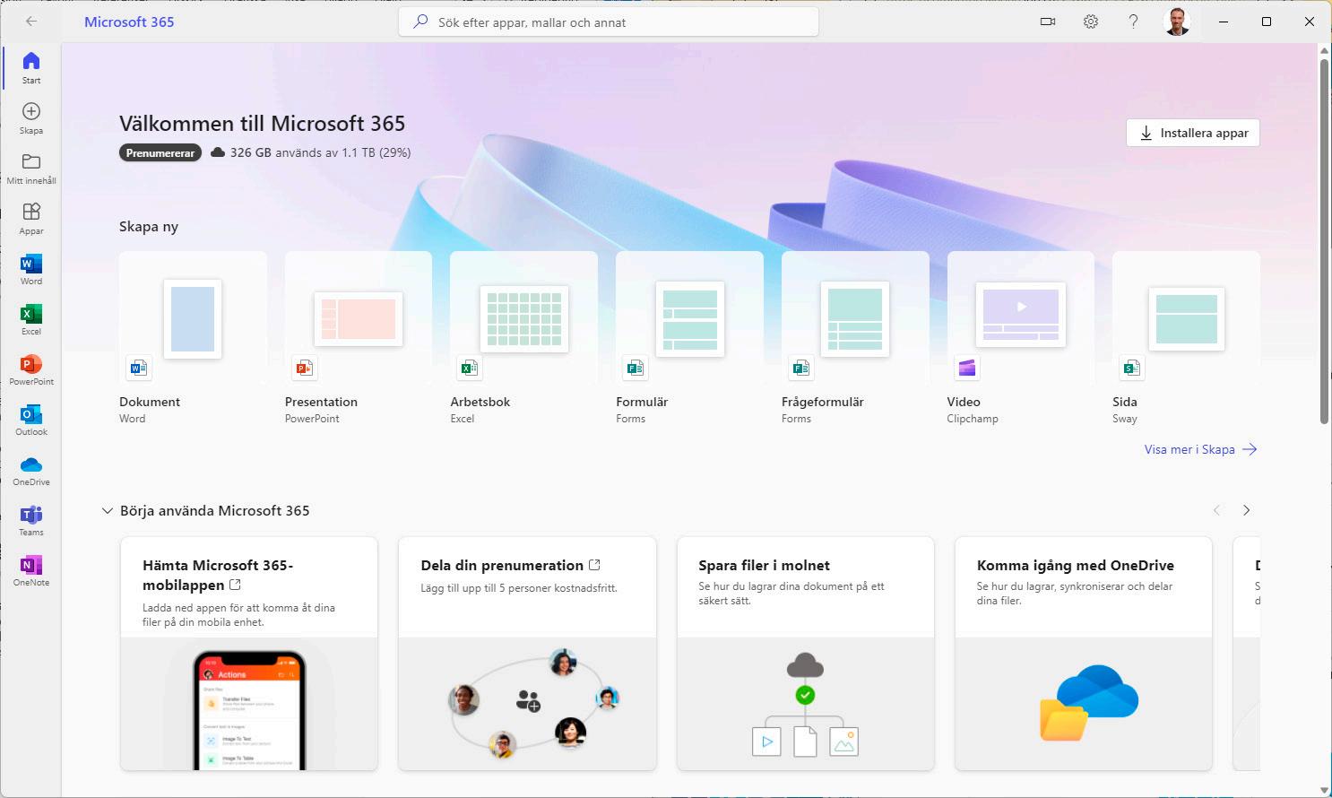Viewport: 1332px width, 798px height.
Task: Open the Appar sidebar section
Action: [31, 218]
